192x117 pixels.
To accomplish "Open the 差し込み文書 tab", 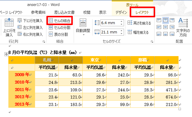I will click(64, 13).
